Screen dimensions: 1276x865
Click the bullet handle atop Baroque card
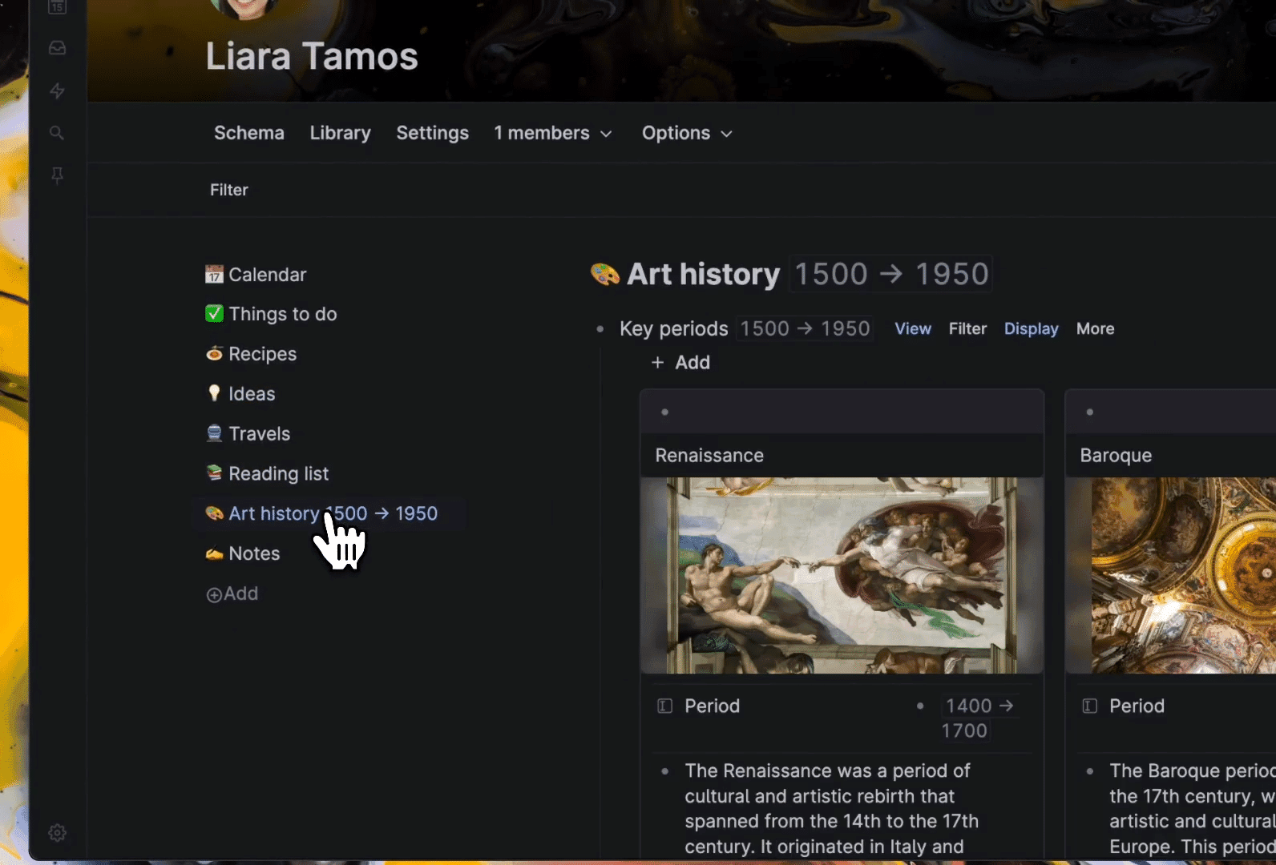1089,412
